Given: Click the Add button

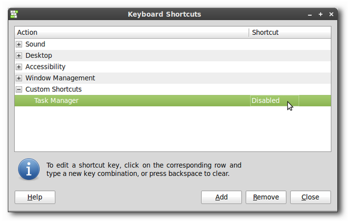Looking at the screenshot, I should tap(221, 197).
